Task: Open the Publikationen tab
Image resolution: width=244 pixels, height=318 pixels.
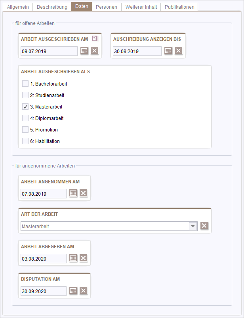Action: [179, 7]
